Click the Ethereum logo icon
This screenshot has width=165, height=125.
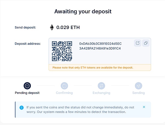52,27
